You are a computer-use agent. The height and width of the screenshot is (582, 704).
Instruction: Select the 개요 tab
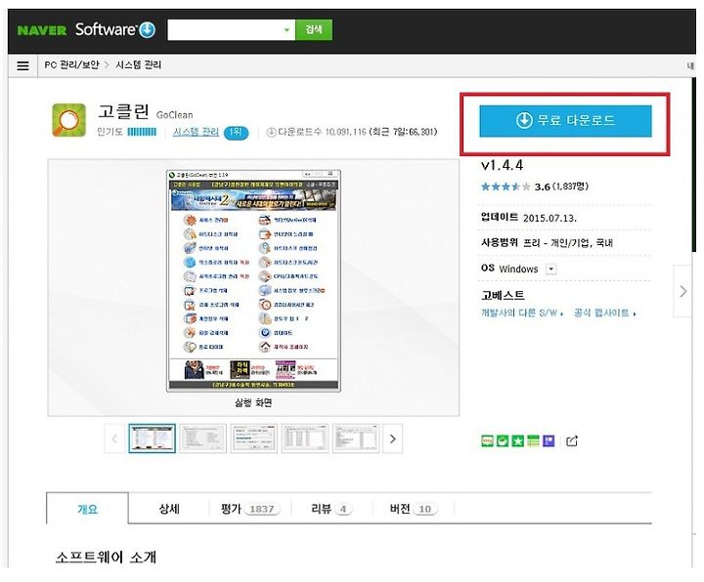point(88,509)
